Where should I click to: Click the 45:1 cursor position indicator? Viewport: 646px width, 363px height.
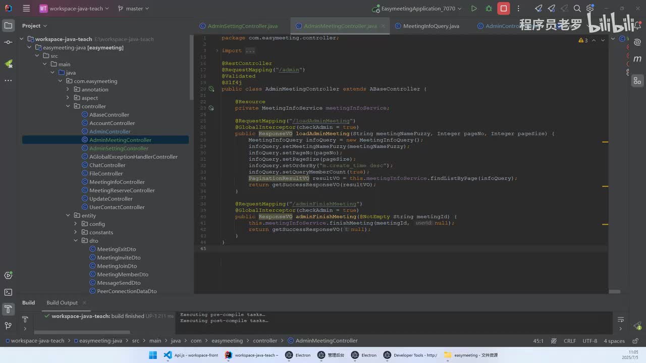(x=539, y=341)
